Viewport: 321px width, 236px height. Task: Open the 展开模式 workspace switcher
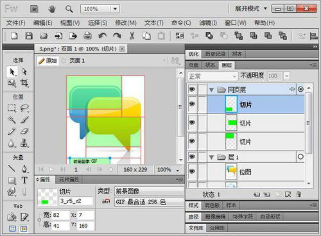(251, 8)
